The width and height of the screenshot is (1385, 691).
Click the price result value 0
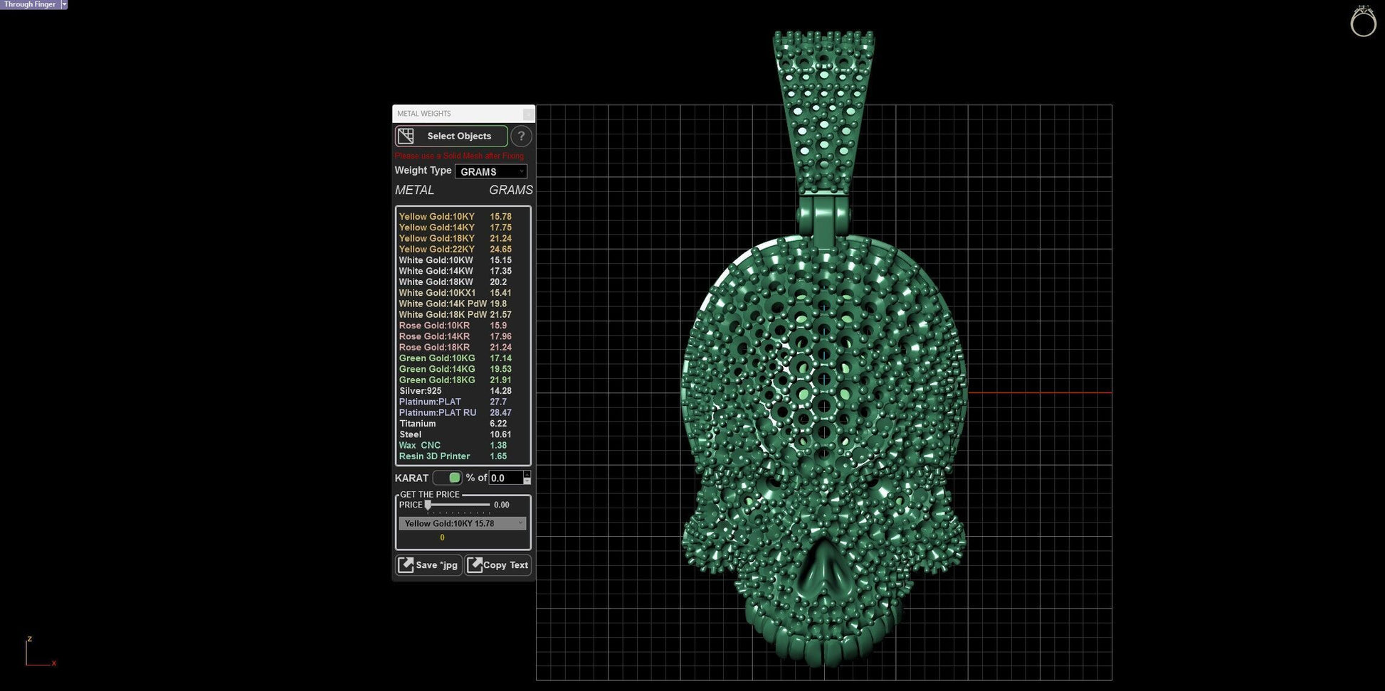point(442,538)
